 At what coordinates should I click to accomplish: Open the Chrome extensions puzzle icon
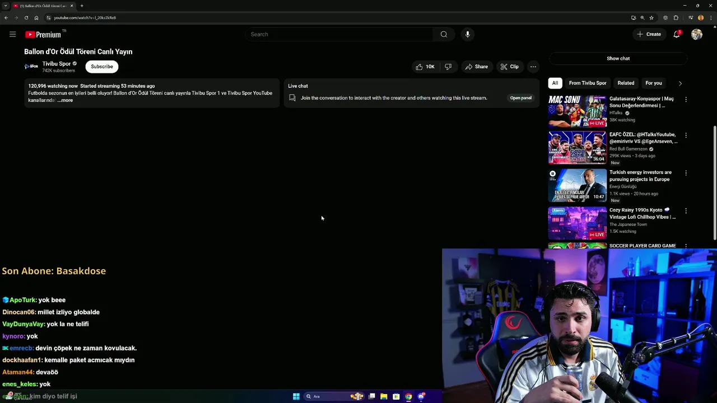(676, 17)
